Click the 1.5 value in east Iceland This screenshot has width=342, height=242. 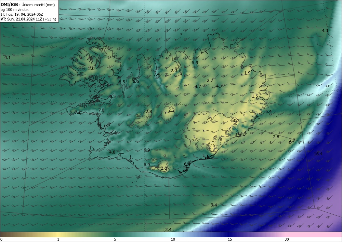(255, 96)
